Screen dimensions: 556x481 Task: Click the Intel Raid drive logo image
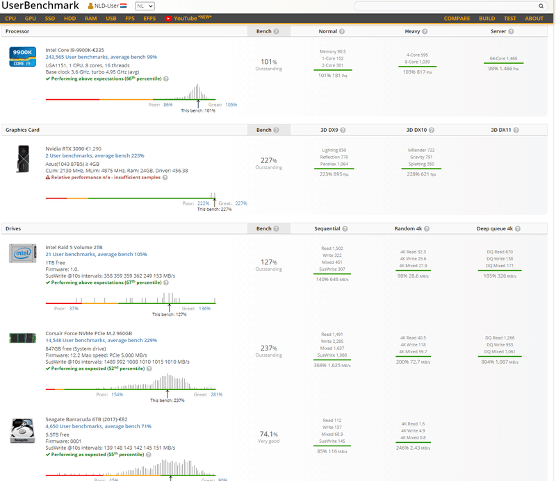click(22, 253)
